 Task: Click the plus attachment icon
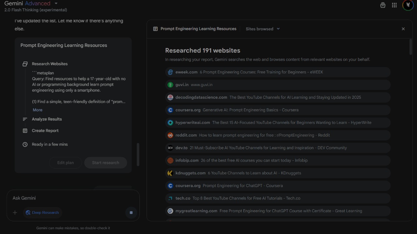pos(15,212)
